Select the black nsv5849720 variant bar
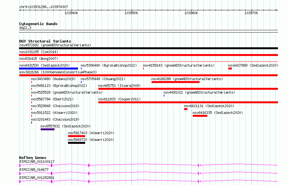Viewport: 287px width, 185px height. coord(76,143)
